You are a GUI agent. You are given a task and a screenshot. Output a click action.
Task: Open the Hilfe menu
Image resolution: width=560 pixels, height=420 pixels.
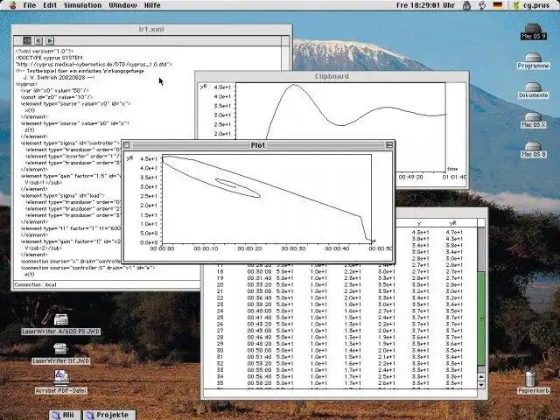(x=152, y=5)
